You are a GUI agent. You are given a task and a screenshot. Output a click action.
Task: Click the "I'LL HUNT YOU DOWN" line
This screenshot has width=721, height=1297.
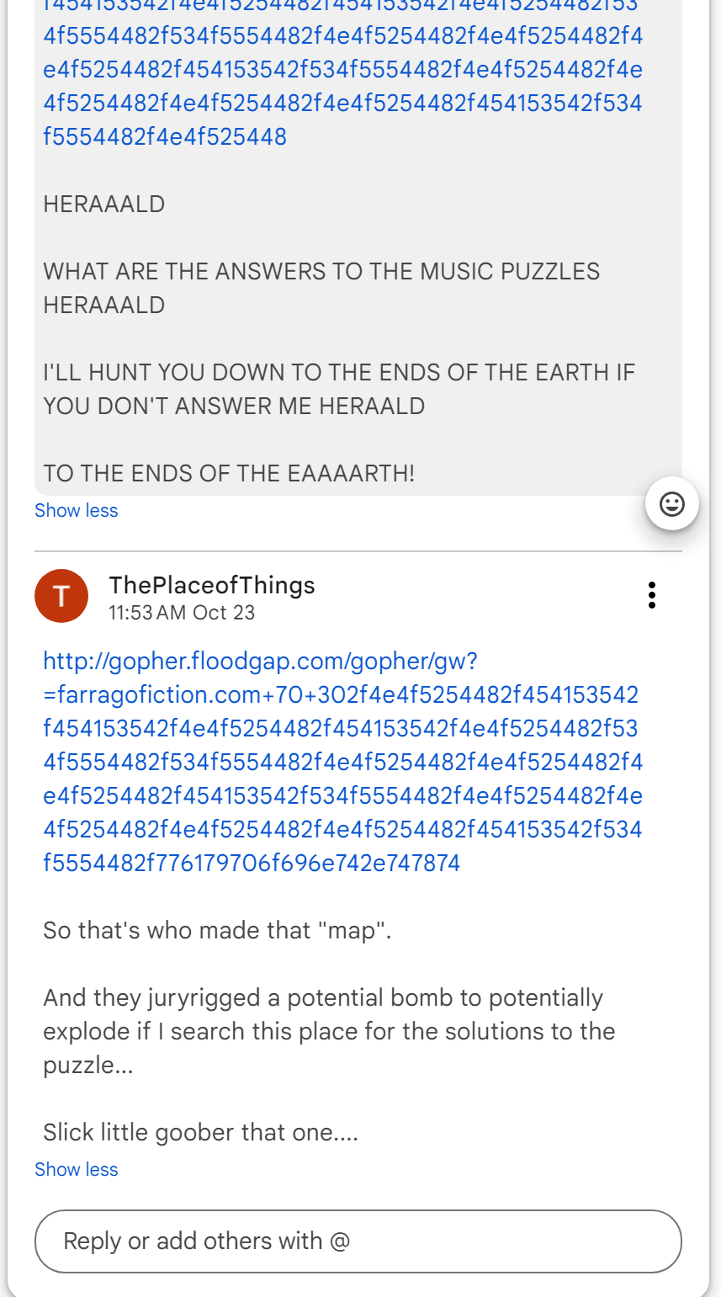338,373
